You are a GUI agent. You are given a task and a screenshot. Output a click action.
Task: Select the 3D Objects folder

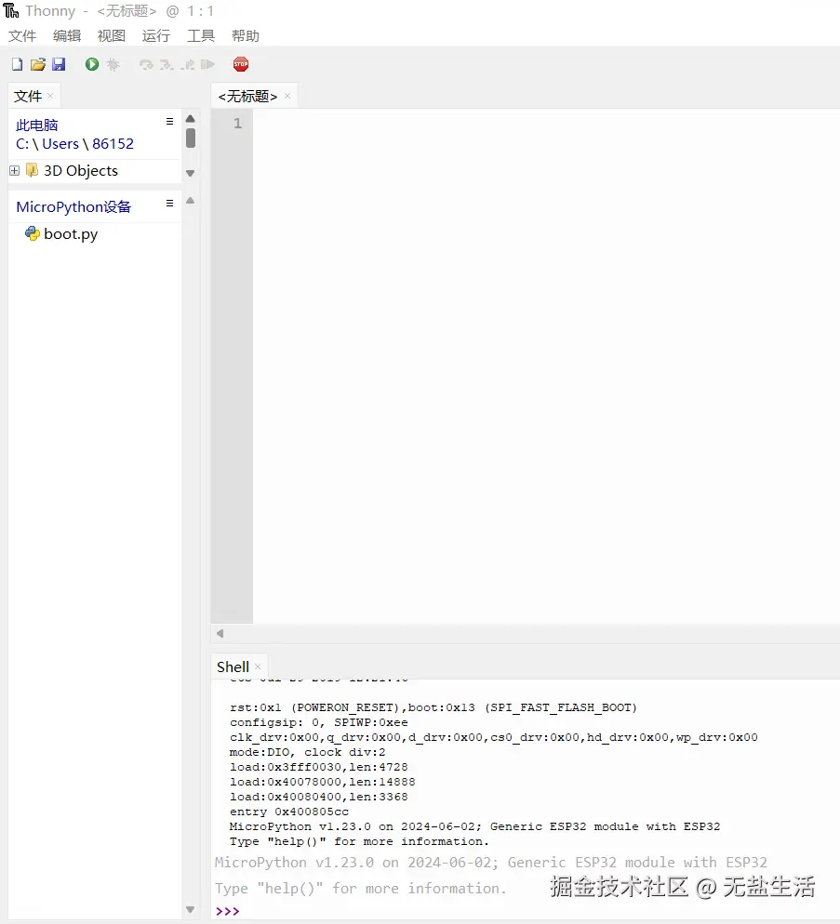(x=81, y=171)
